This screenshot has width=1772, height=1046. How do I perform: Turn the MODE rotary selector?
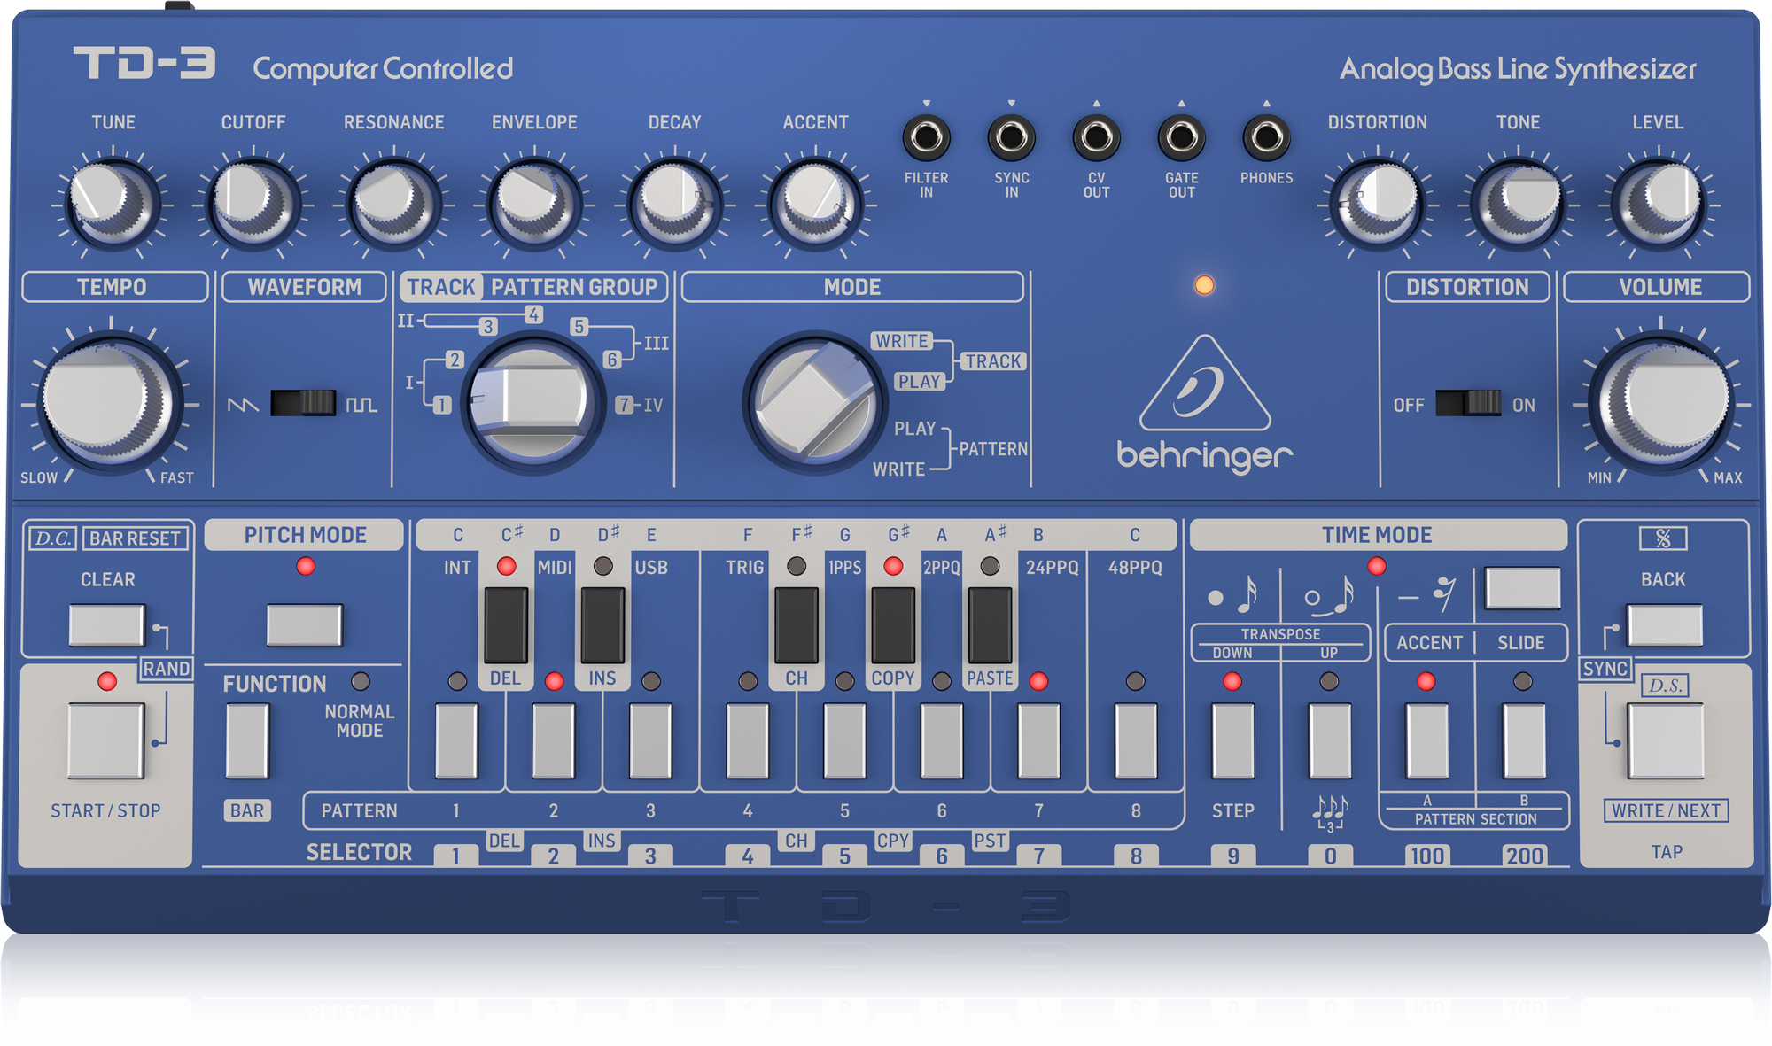point(814,403)
